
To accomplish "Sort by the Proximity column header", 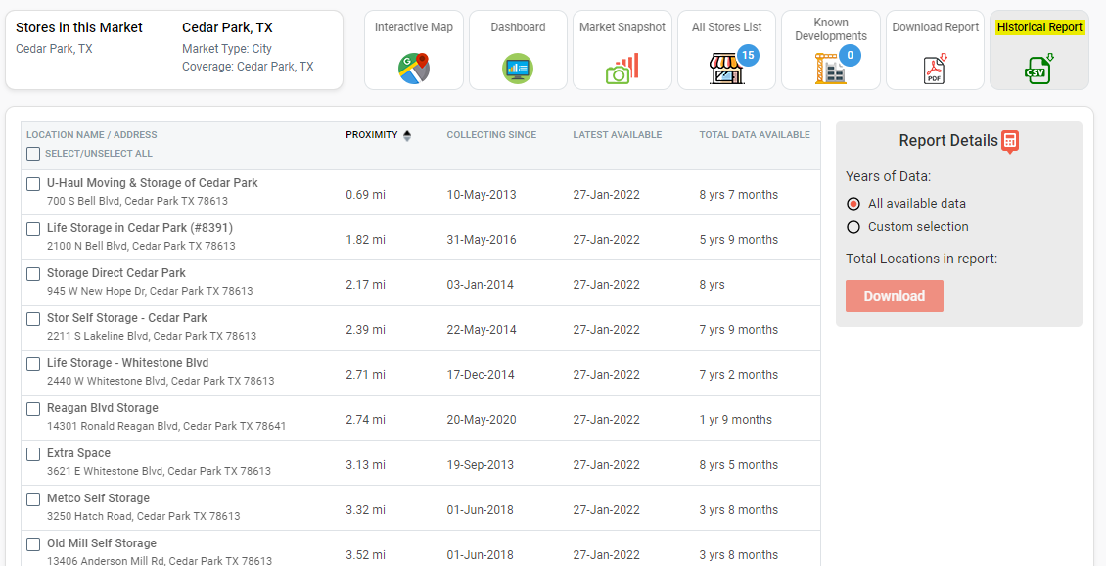I will (x=372, y=135).
